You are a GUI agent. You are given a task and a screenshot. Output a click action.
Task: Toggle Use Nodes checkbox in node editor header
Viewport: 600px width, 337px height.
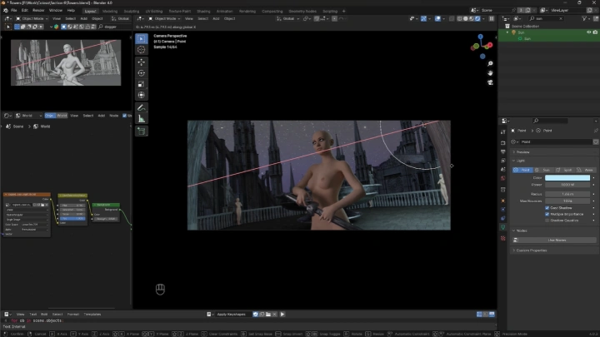click(124, 116)
